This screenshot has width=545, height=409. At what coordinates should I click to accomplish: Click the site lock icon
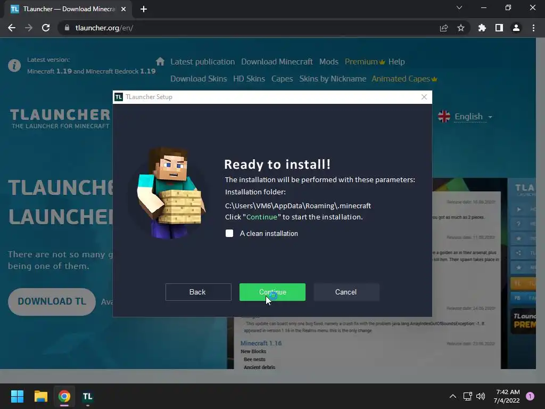pos(67,28)
